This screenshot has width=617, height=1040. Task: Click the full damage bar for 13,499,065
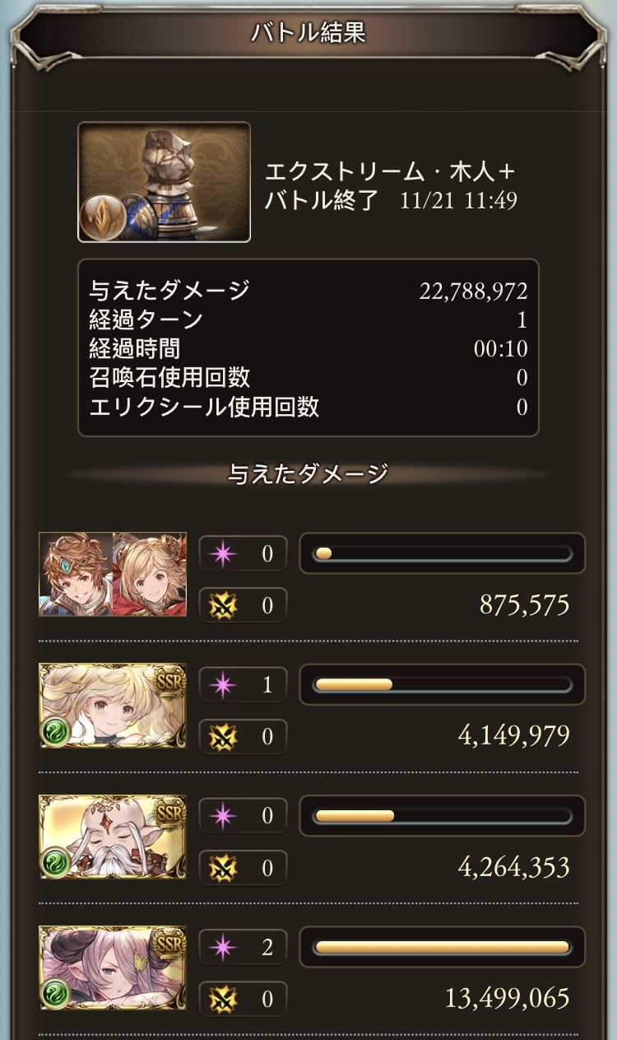pos(443,947)
